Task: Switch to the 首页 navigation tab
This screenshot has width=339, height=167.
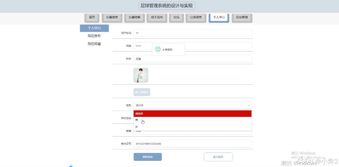Action: tap(92, 17)
